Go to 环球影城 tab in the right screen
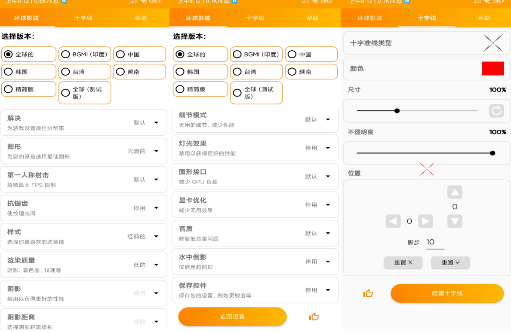 coord(369,18)
